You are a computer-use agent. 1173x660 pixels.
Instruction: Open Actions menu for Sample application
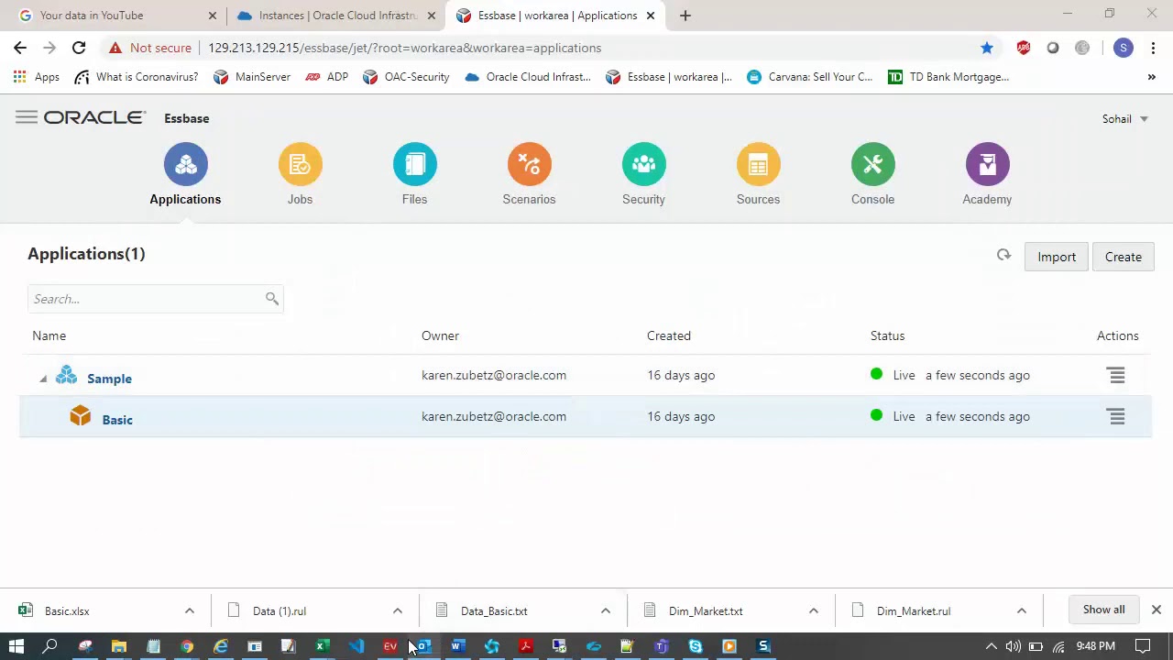(1115, 375)
